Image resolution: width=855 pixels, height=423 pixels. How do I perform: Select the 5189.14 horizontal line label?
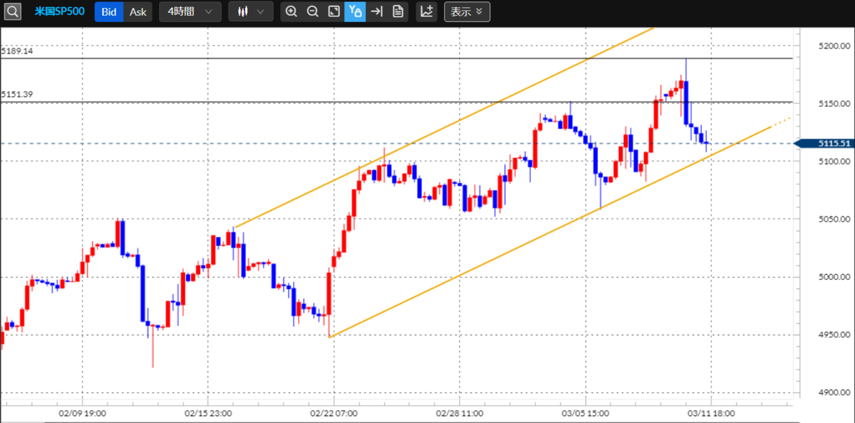coord(18,51)
